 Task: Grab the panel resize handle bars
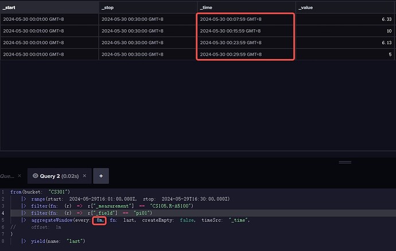(x=345, y=162)
